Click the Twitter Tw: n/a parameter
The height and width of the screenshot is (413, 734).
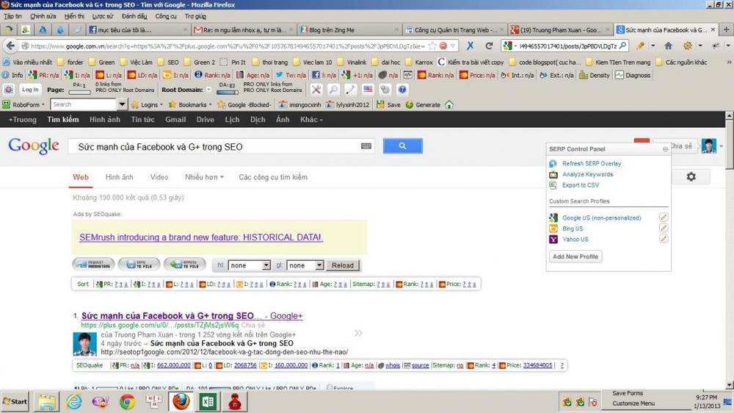pyautogui.click(x=291, y=75)
